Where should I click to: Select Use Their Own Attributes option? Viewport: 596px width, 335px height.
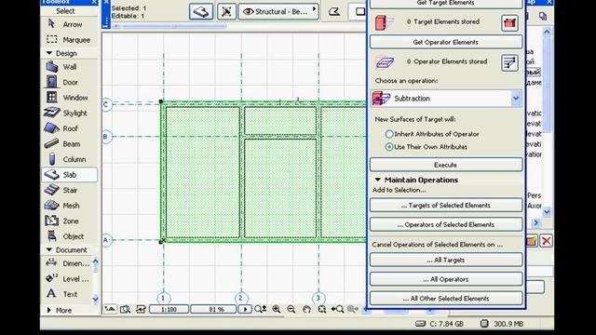pos(427,147)
